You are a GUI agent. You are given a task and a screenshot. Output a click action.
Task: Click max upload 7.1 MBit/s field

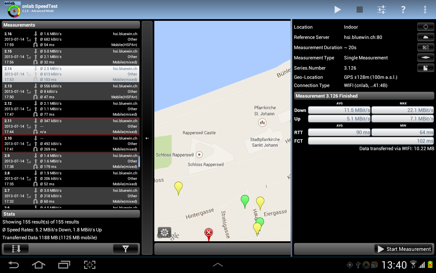(x=403, y=119)
